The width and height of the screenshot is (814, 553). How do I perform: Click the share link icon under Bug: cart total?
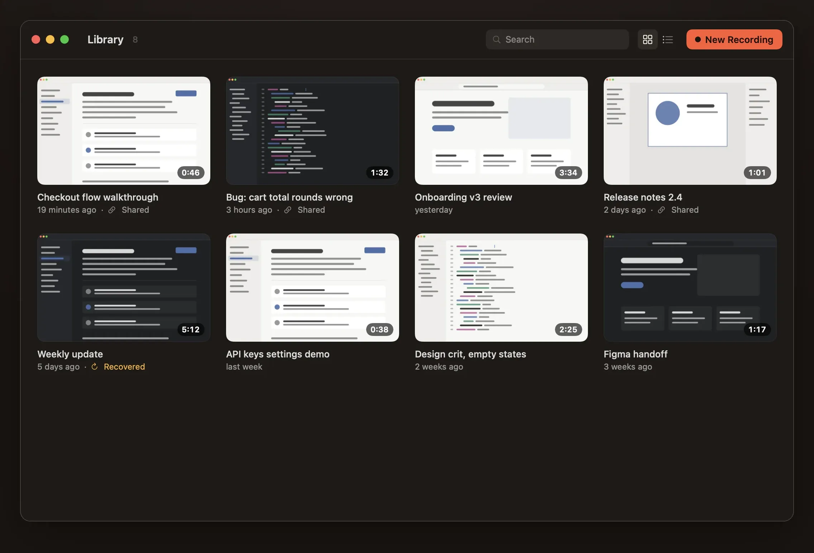(x=288, y=210)
